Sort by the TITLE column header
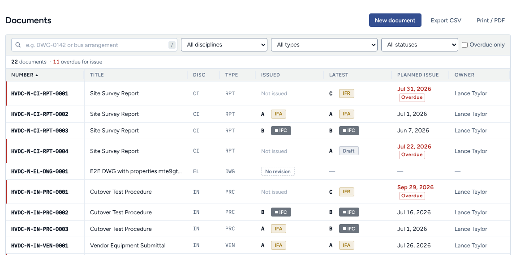This screenshot has height=255, width=516. 97,75
